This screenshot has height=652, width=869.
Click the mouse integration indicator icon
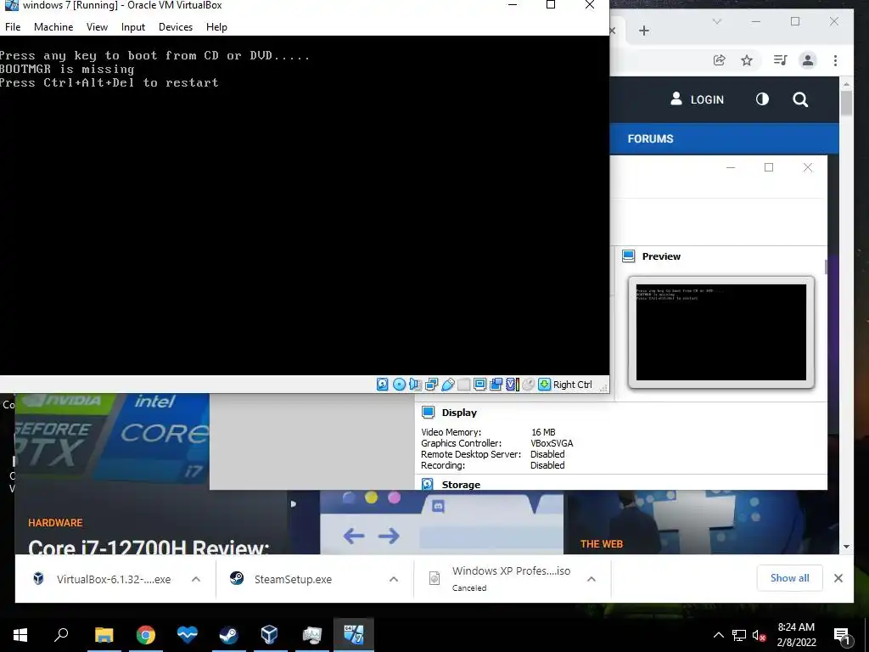pyautogui.click(x=528, y=385)
